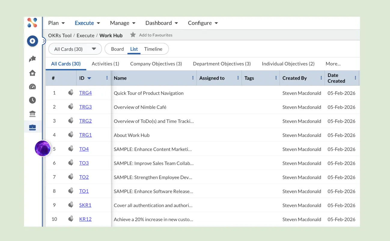This screenshot has width=390, height=241.
Task: Open the time tracking clock icon
Action: coord(32,100)
